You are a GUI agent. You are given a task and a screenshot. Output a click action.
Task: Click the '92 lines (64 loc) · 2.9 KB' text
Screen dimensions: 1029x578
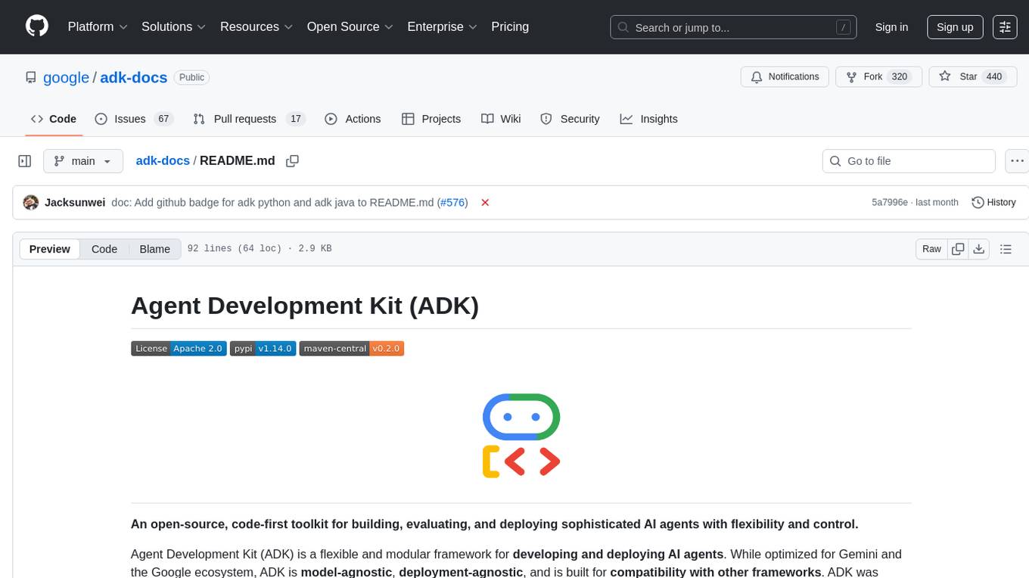[x=260, y=249]
